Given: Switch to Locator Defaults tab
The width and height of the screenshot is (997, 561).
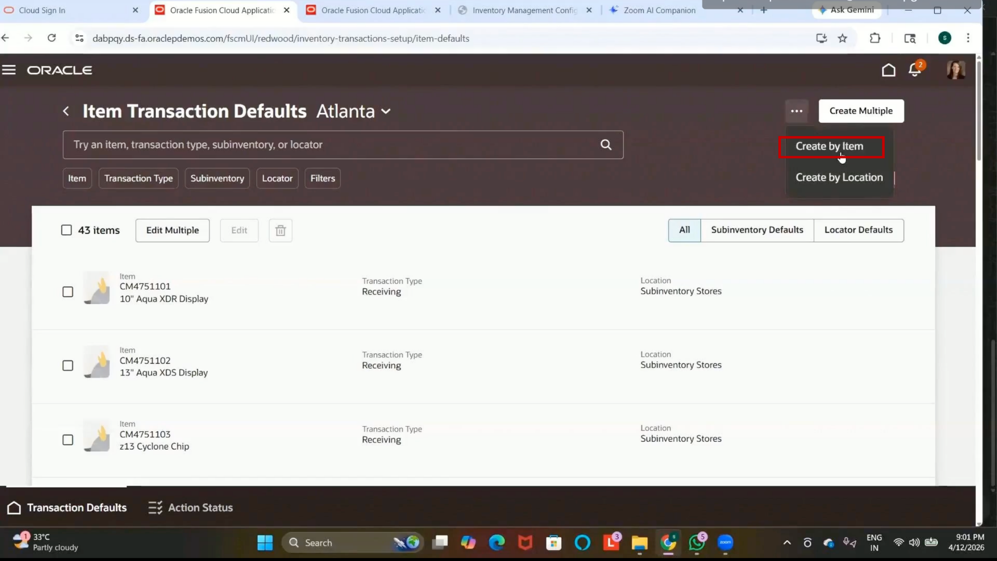Looking at the screenshot, I should click(859, 230).
